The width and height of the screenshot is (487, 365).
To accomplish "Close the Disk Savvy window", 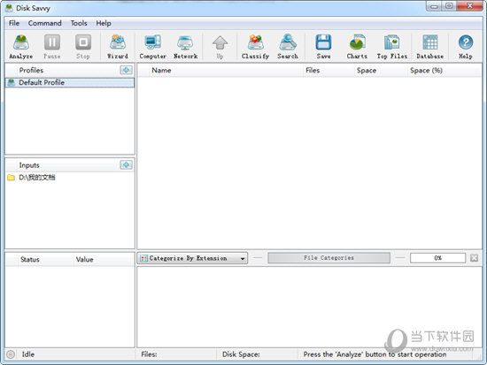I will tap(470, 6).
